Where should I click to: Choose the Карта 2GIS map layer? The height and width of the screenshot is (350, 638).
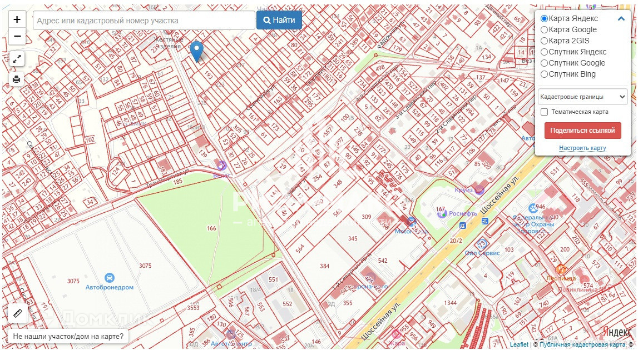(545, 41)
